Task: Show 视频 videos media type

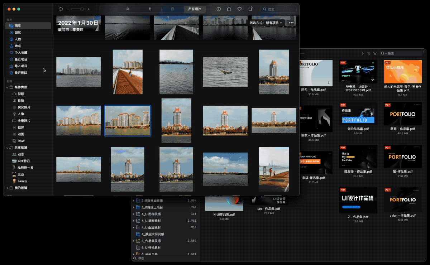Action: coord(28,94)
